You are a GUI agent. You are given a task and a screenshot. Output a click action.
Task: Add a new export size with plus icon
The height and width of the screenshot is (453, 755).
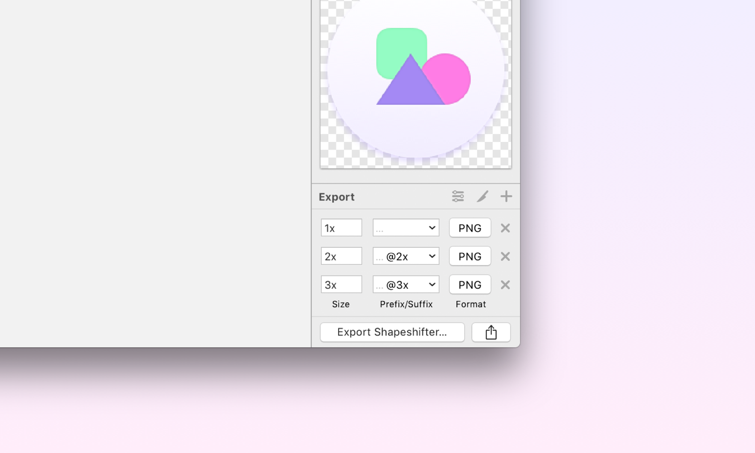click(x=506, y=196)
